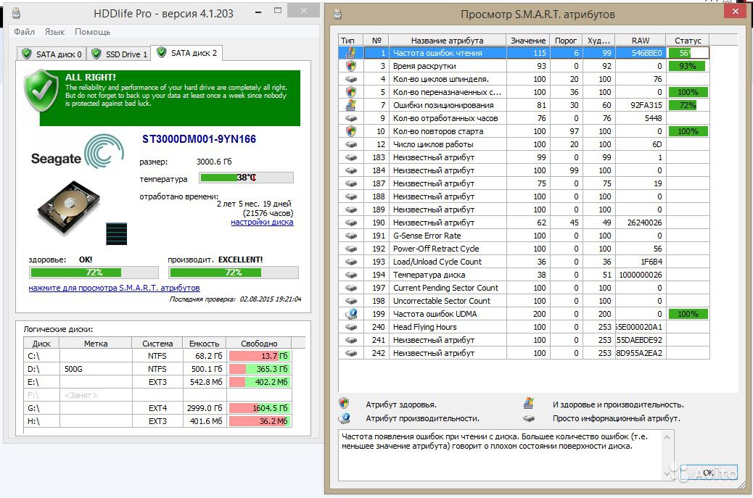This screenshot has width=753, height=498.
Task: Sort by RAW column header
Action: (640, 41)
